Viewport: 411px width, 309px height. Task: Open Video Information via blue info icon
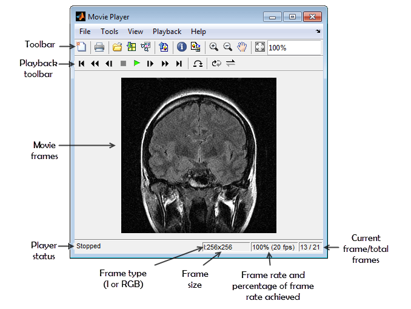tap(182, 47)
